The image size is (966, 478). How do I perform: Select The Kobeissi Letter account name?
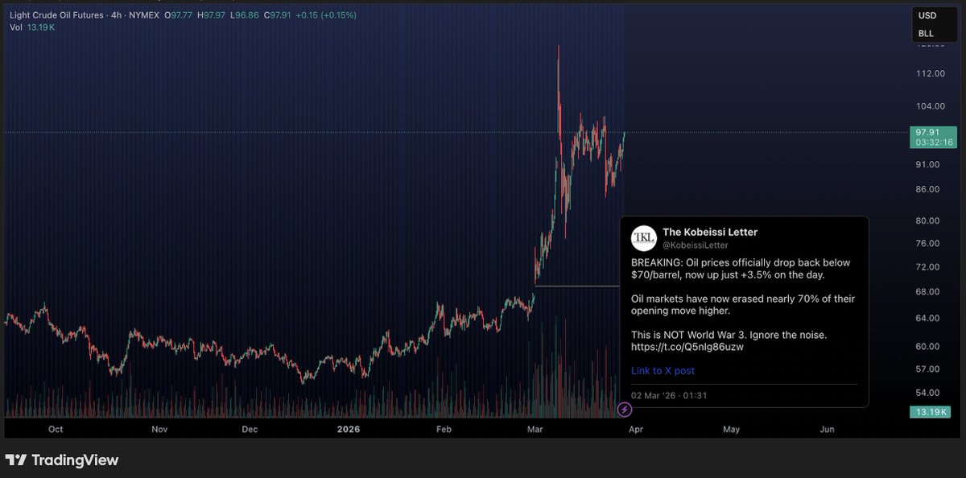click(710, 233)
